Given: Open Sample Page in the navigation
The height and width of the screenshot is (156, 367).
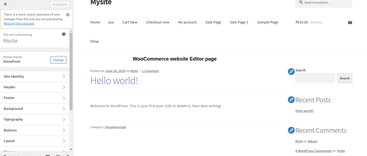Looking at the screenshot, I should pyautogui.click(x=267, y=22).
